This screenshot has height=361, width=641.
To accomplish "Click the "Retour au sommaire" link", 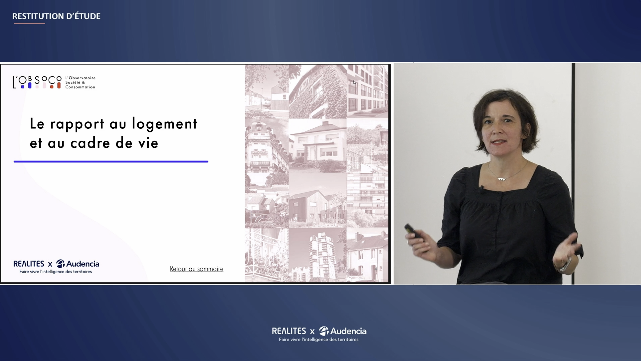I will 197,269.
